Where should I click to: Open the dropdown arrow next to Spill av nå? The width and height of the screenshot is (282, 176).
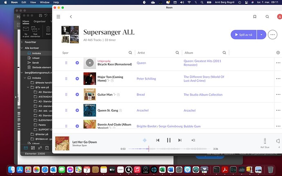click(x=261, y=35)
